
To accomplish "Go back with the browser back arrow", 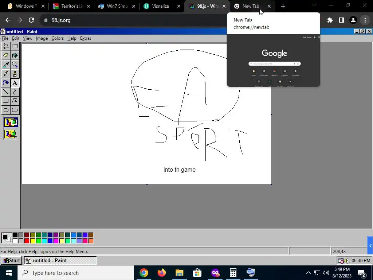I will tap(8, 20).
